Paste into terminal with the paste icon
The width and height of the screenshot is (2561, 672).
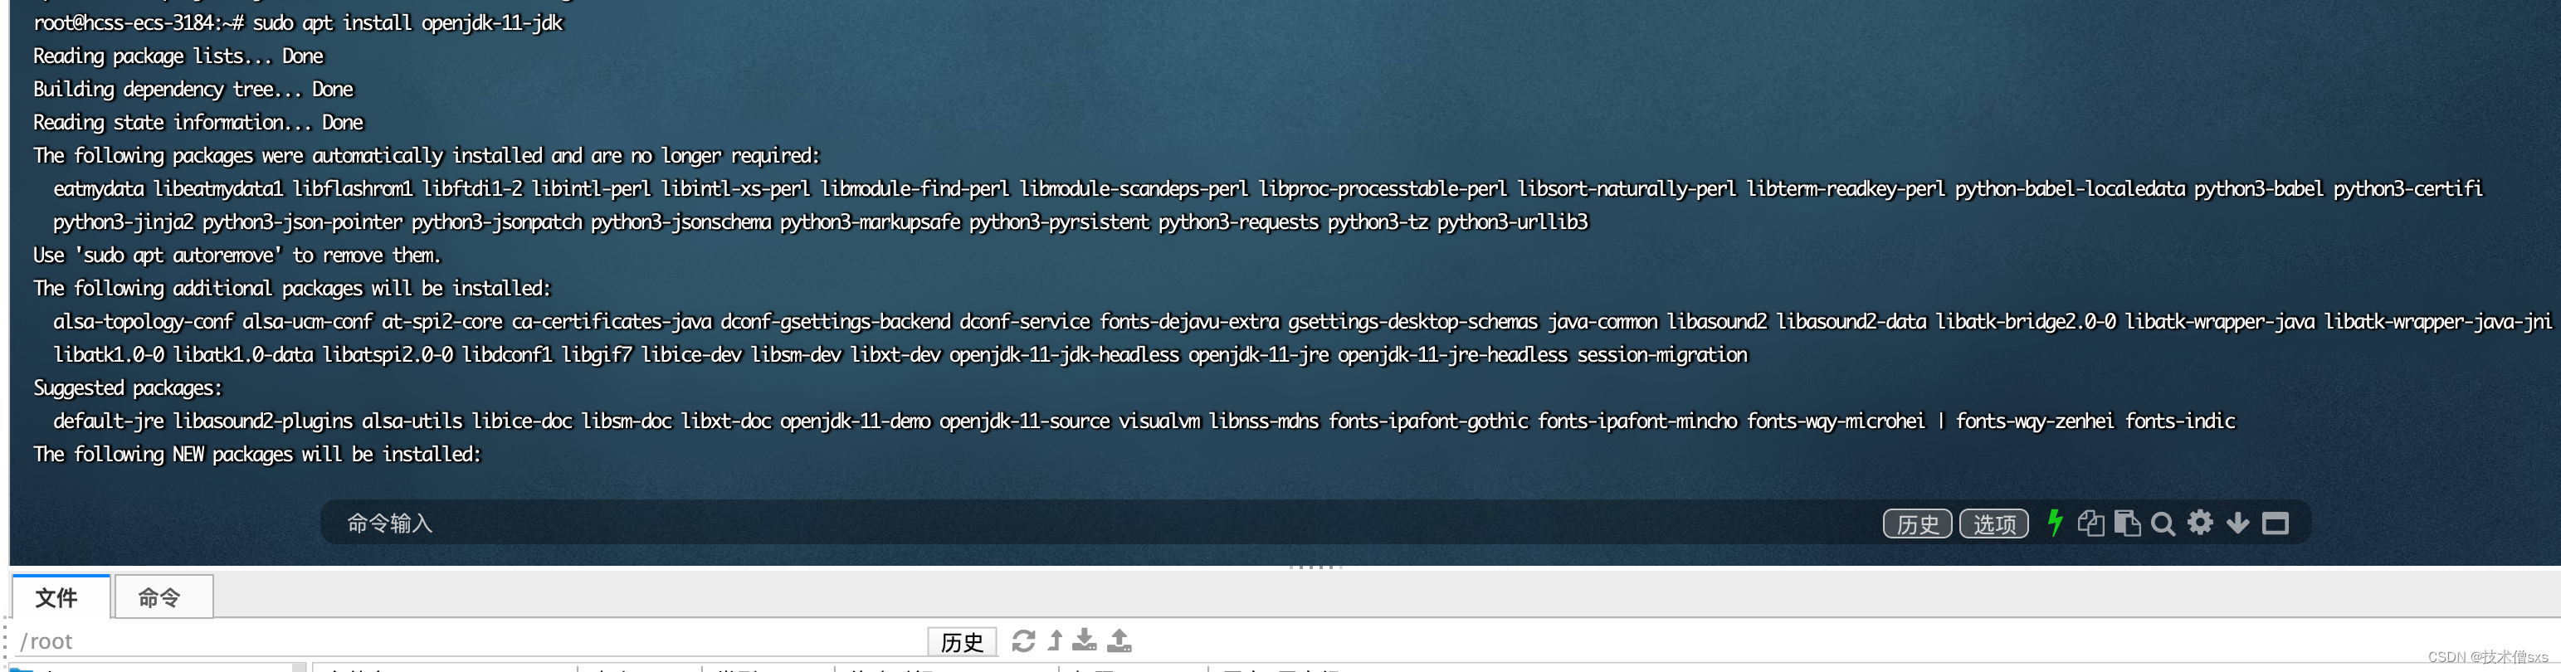point(2128,523)
